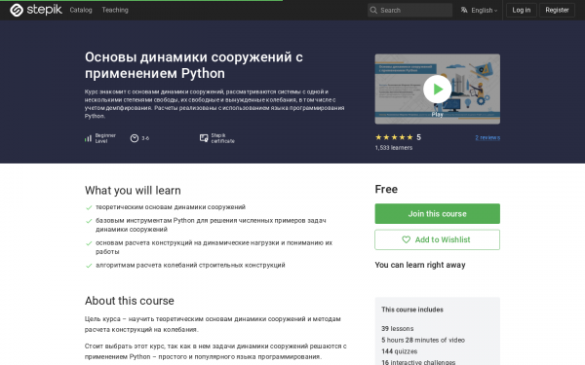Click the 'About this course' heading
585x365 pixels.
coord(130,301)
